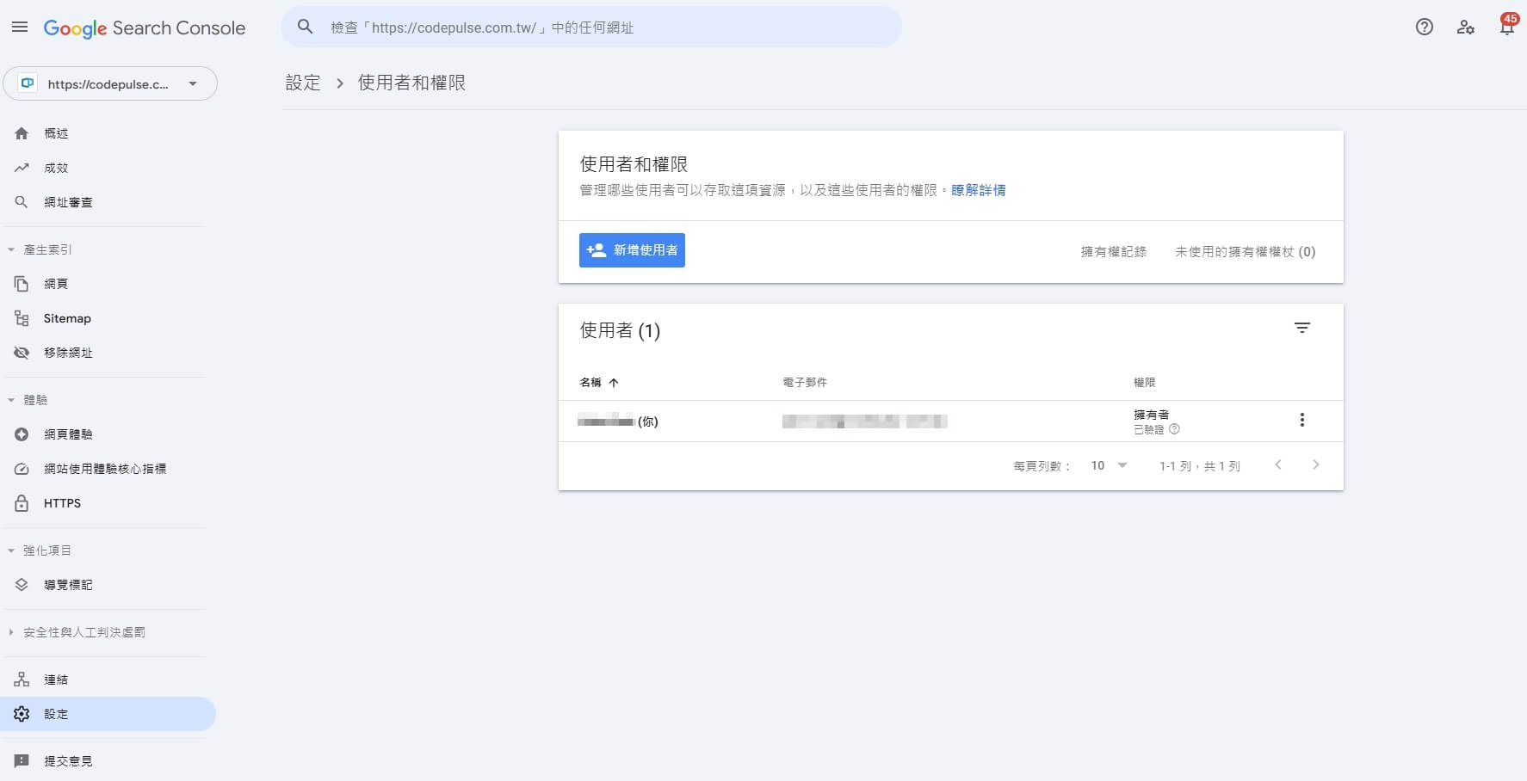Image resolution: width=1527 pixels, height=781 pixels.
Task: Go to next page of users
Action: (x=1316, y=465)
